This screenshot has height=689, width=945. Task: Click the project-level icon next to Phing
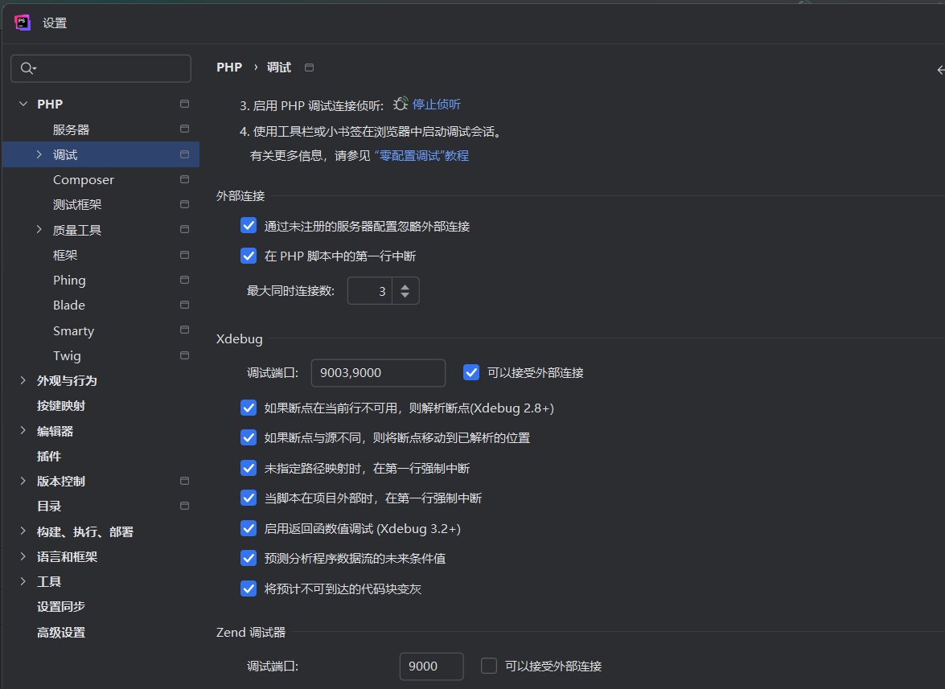click(x=184, y=280)
